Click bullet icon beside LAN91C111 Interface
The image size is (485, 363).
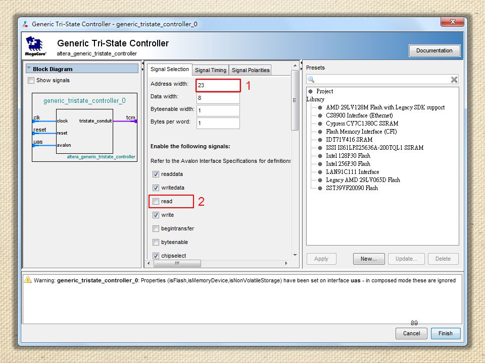click(x=320, y=172)
